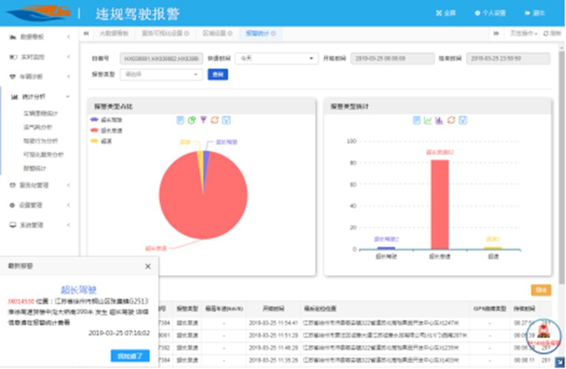
Task: Click the fullscreen (全屏) icon in the header
Action: point(445,11)
